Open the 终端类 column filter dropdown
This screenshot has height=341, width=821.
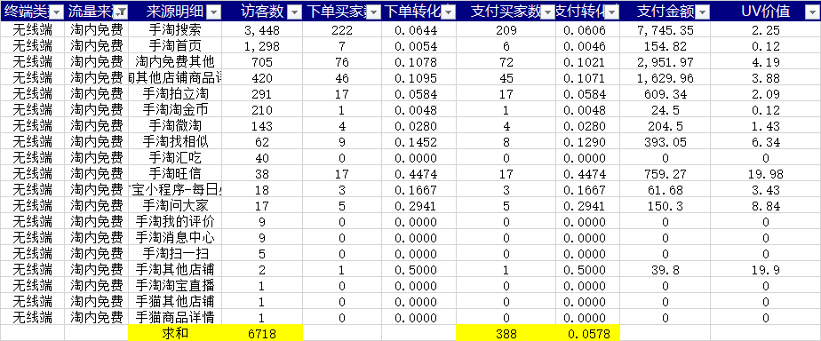[x=57, y=12]
